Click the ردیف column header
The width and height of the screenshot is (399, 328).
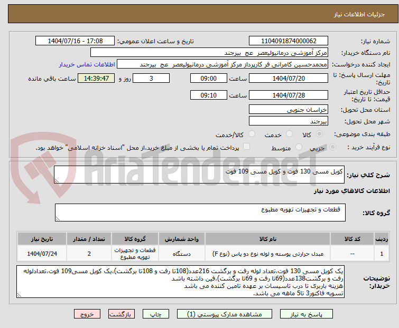[x=382, y=239]
